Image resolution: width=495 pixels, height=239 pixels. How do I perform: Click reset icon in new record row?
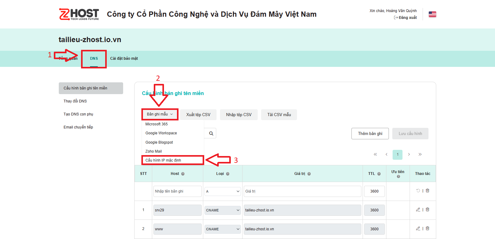tap(418, 191)
